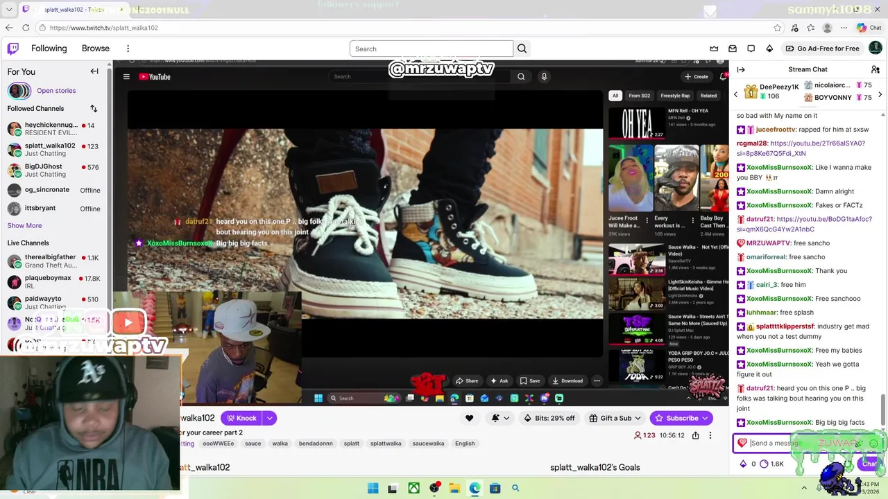Open notification bell dropdown for channel

pos(501,418)
